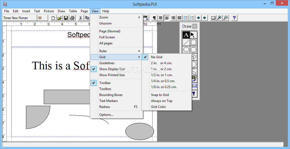
Task: Close the Draw tool panel
Action: (x=195, y=26)
